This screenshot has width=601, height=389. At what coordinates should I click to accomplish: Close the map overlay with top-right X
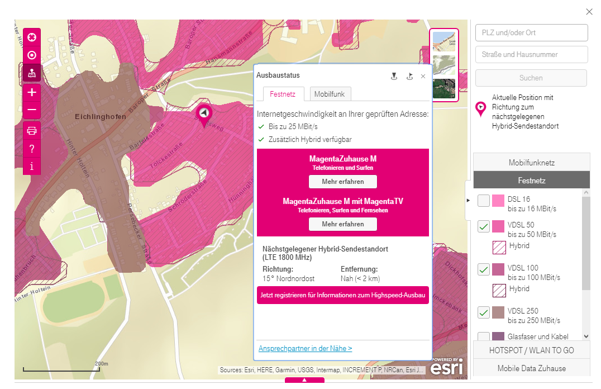589,12
